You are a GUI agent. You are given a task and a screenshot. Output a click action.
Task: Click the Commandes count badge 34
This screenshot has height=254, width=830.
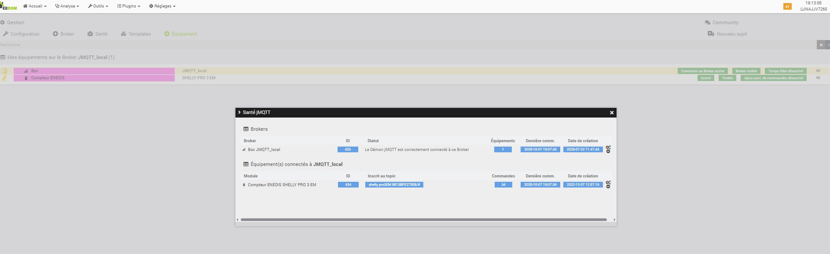pyautogui.click(x=503, y=185)
